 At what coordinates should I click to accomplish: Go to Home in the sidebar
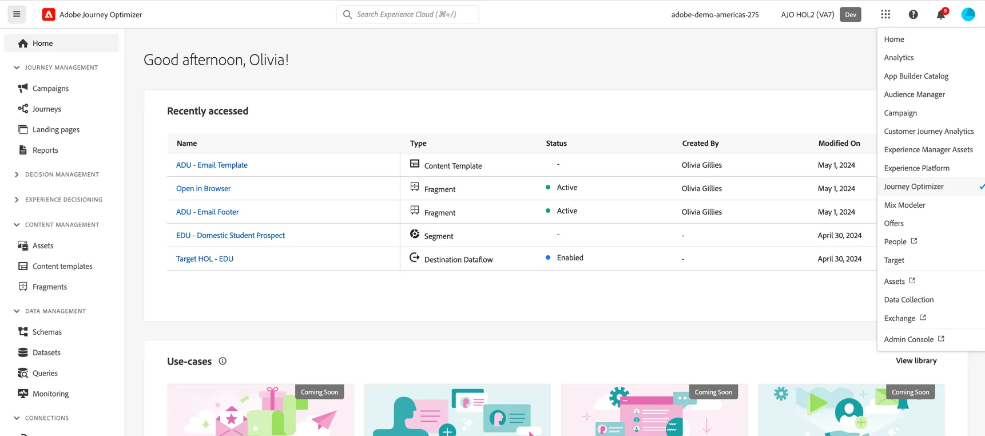62,43
